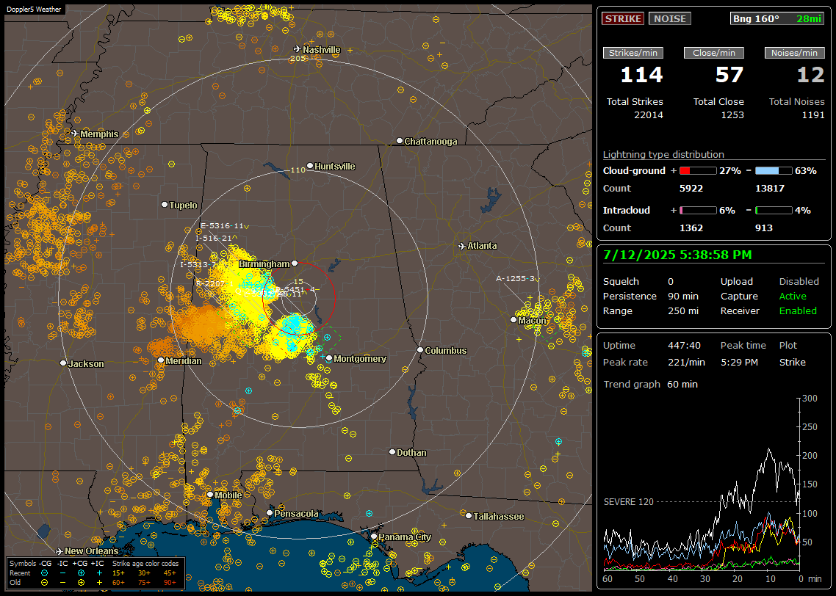Click the SEVERE 120 threshold label
The width and height of the screenshot is (836, 596).
point(628,502)
